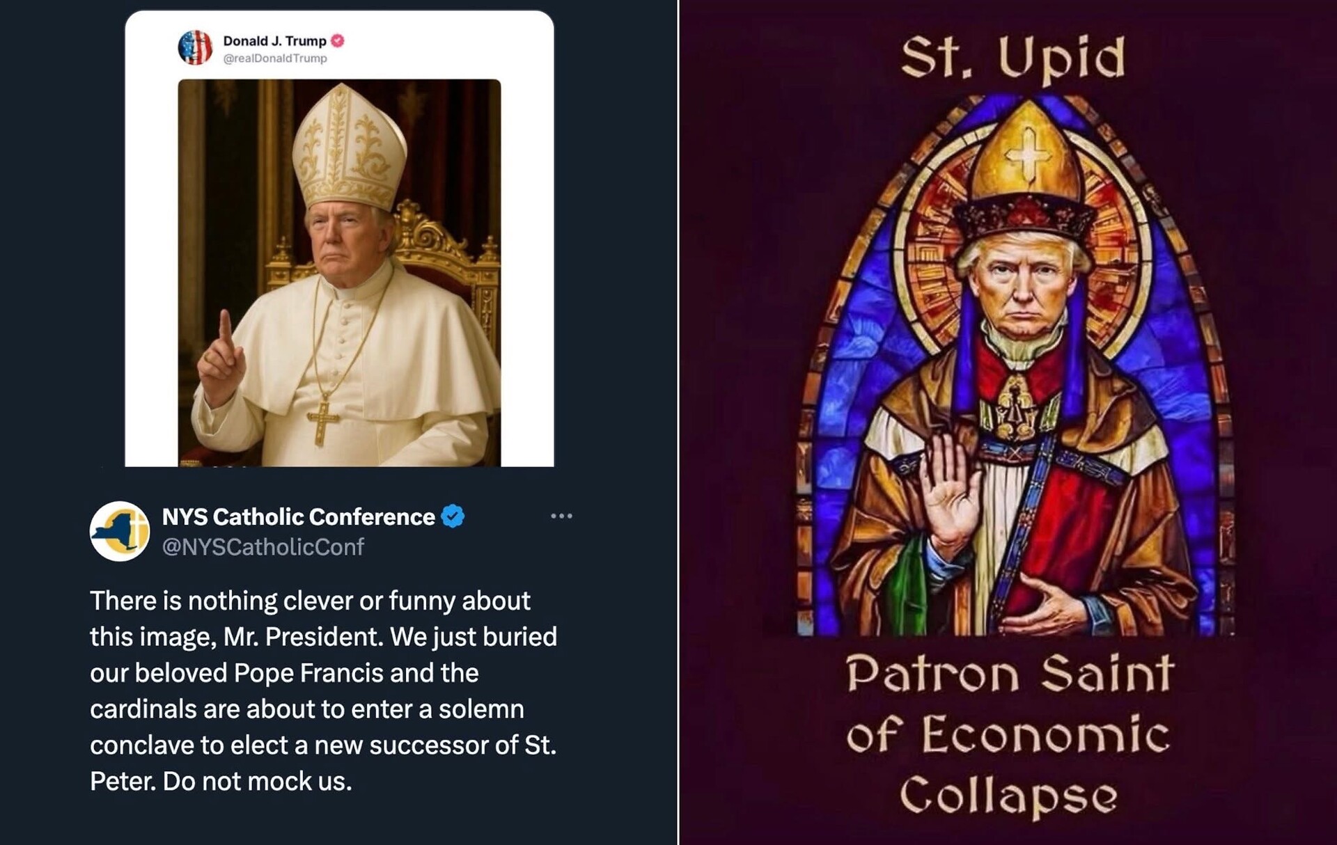Open the @realDonaldTrump handle link
Screen dimensions: 1337x845
(275, 58)
